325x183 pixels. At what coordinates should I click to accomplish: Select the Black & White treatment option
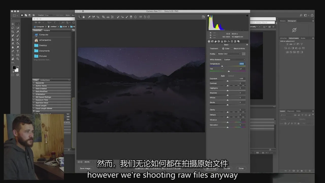coord(232,49)
